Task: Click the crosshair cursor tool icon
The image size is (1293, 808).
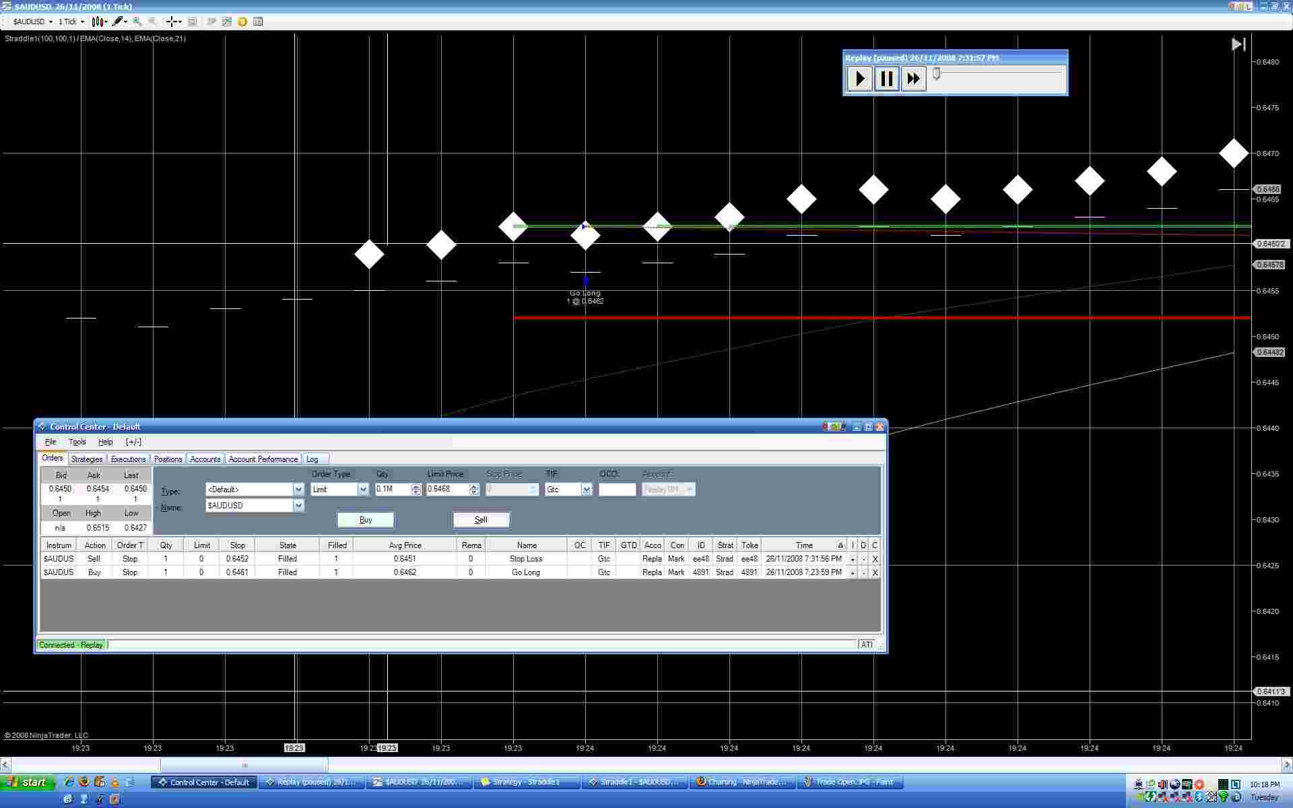Action: tap(172, 22)
